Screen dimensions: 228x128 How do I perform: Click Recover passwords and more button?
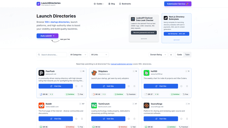point(144,32)
